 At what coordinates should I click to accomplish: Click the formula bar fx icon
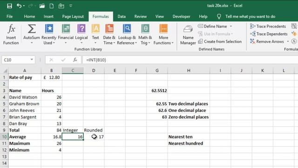pyautogui.click(x=75, y=60)
